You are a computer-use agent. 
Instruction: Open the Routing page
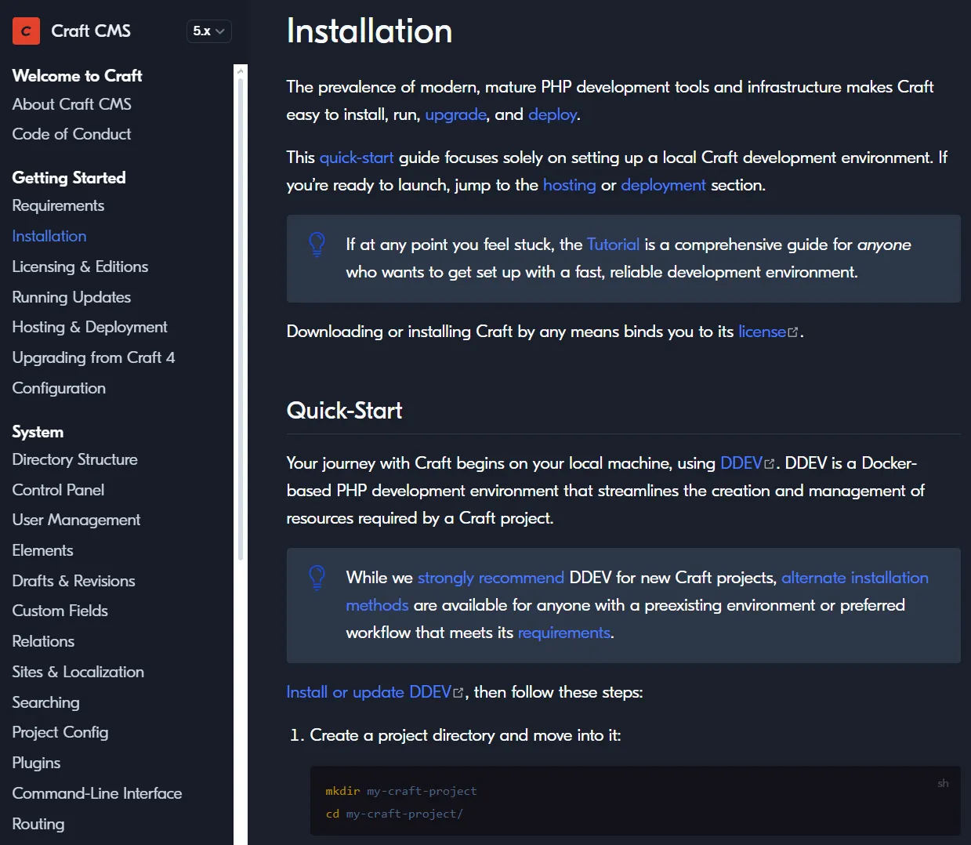38,824
